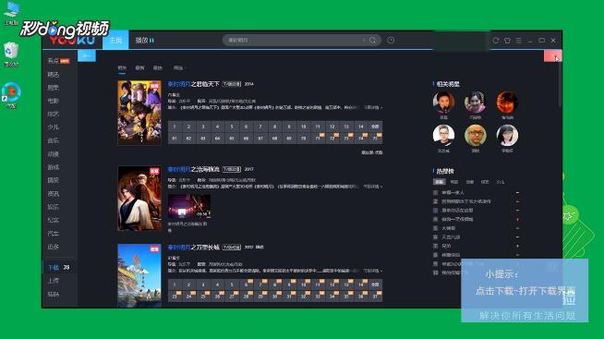Open 娱乐 in the left sidebar

54,207
